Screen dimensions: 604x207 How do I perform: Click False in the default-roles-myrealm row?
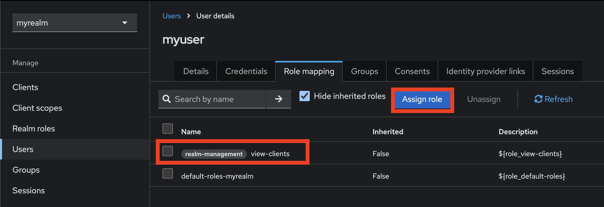point(381,176)
